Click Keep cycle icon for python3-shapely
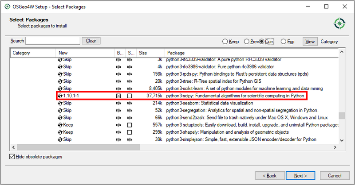Image resolution: width=355 pixels, height=185 pixels. pyautogui.click(x=60, y=132)
